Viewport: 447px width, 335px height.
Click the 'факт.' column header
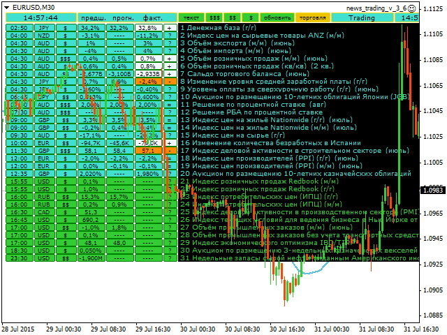point(152,18)
